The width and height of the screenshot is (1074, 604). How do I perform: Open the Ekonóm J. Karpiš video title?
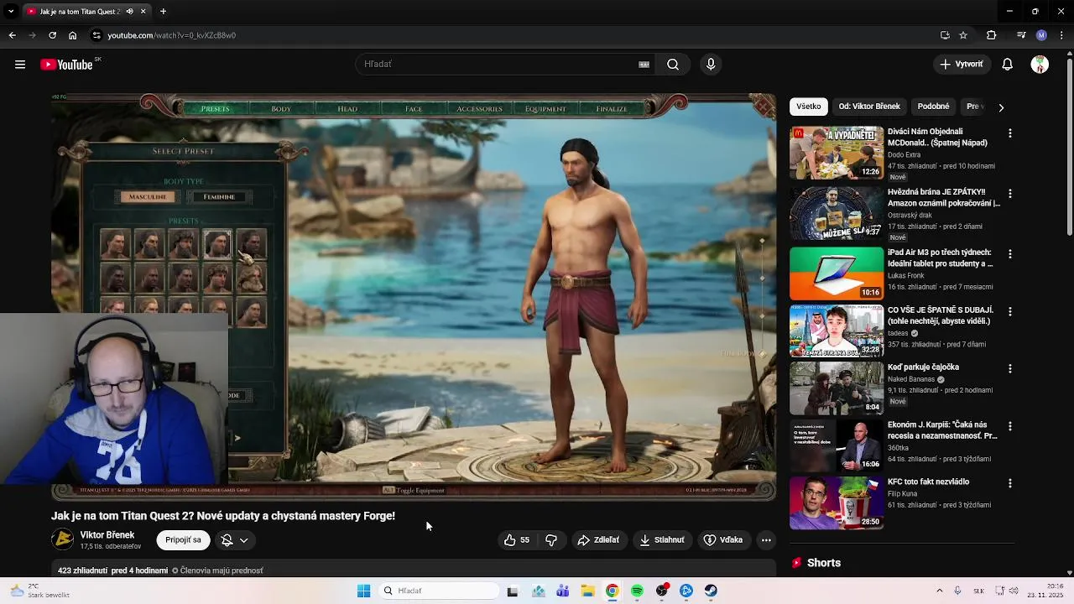point(942,430)
